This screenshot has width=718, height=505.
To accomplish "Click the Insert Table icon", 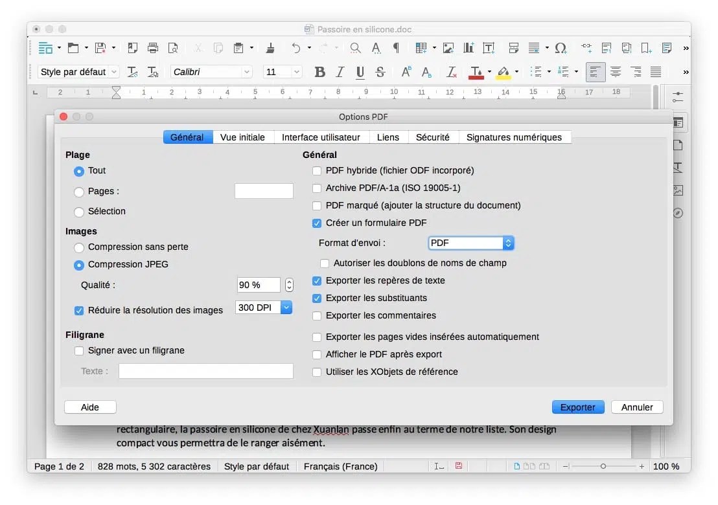I will 422,47.
